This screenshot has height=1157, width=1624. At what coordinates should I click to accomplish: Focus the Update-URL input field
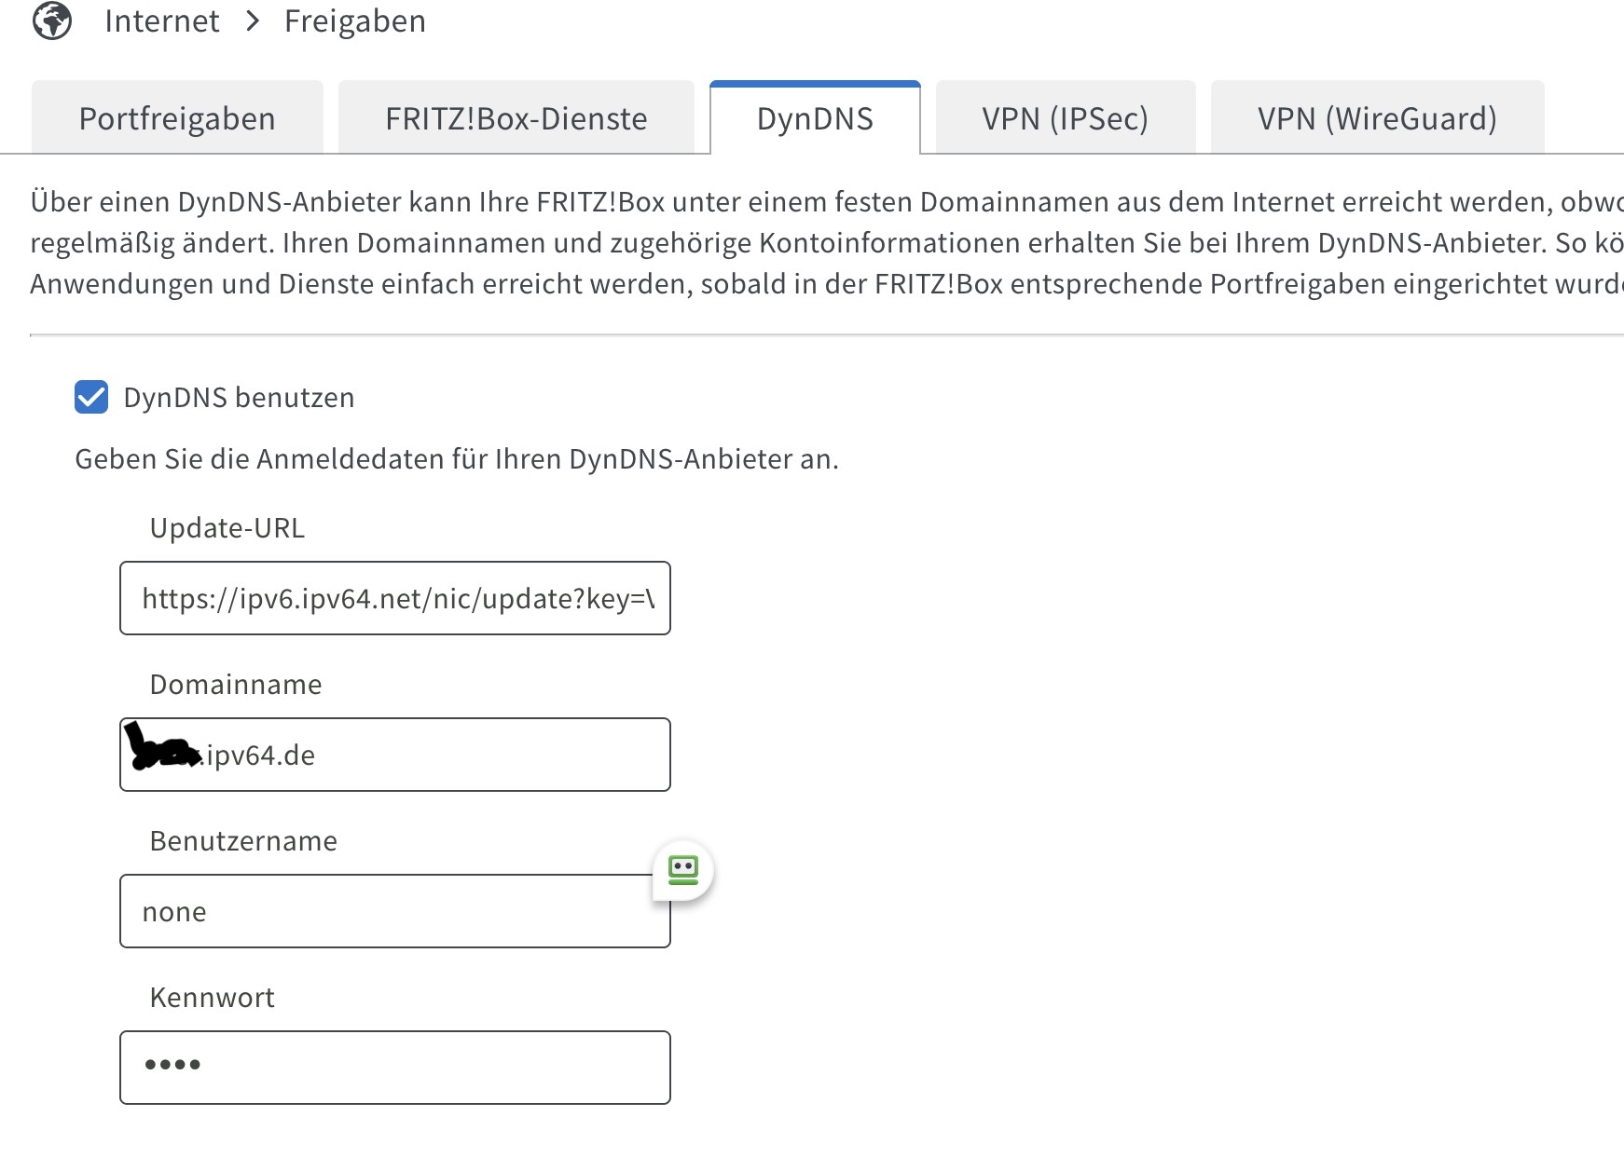pos(395,598)
